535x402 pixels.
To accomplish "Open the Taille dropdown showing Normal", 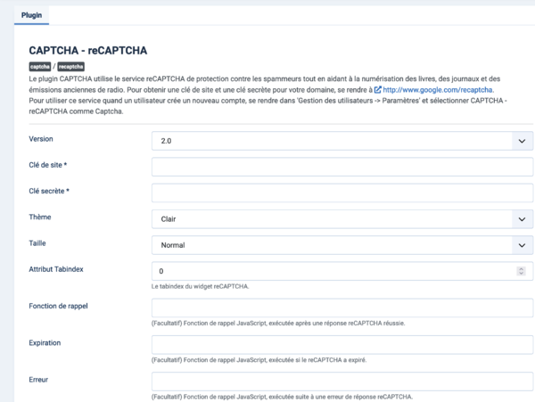I will pos(342,245).
